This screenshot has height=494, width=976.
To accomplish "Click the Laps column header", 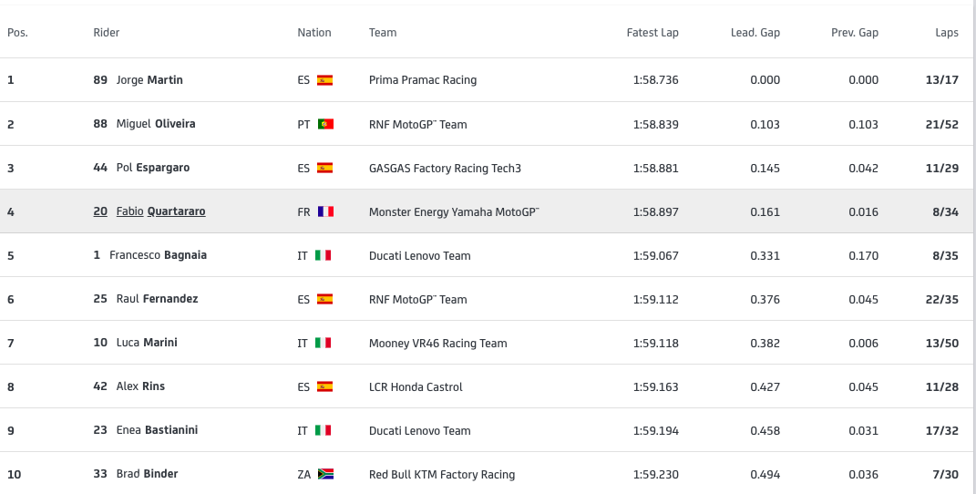I will pos(946,33).
